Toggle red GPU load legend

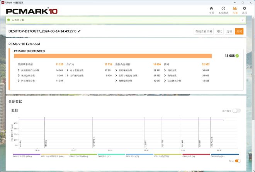[196, 155]
